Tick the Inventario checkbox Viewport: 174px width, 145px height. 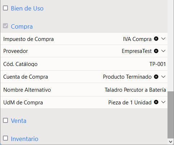[5, 138]
